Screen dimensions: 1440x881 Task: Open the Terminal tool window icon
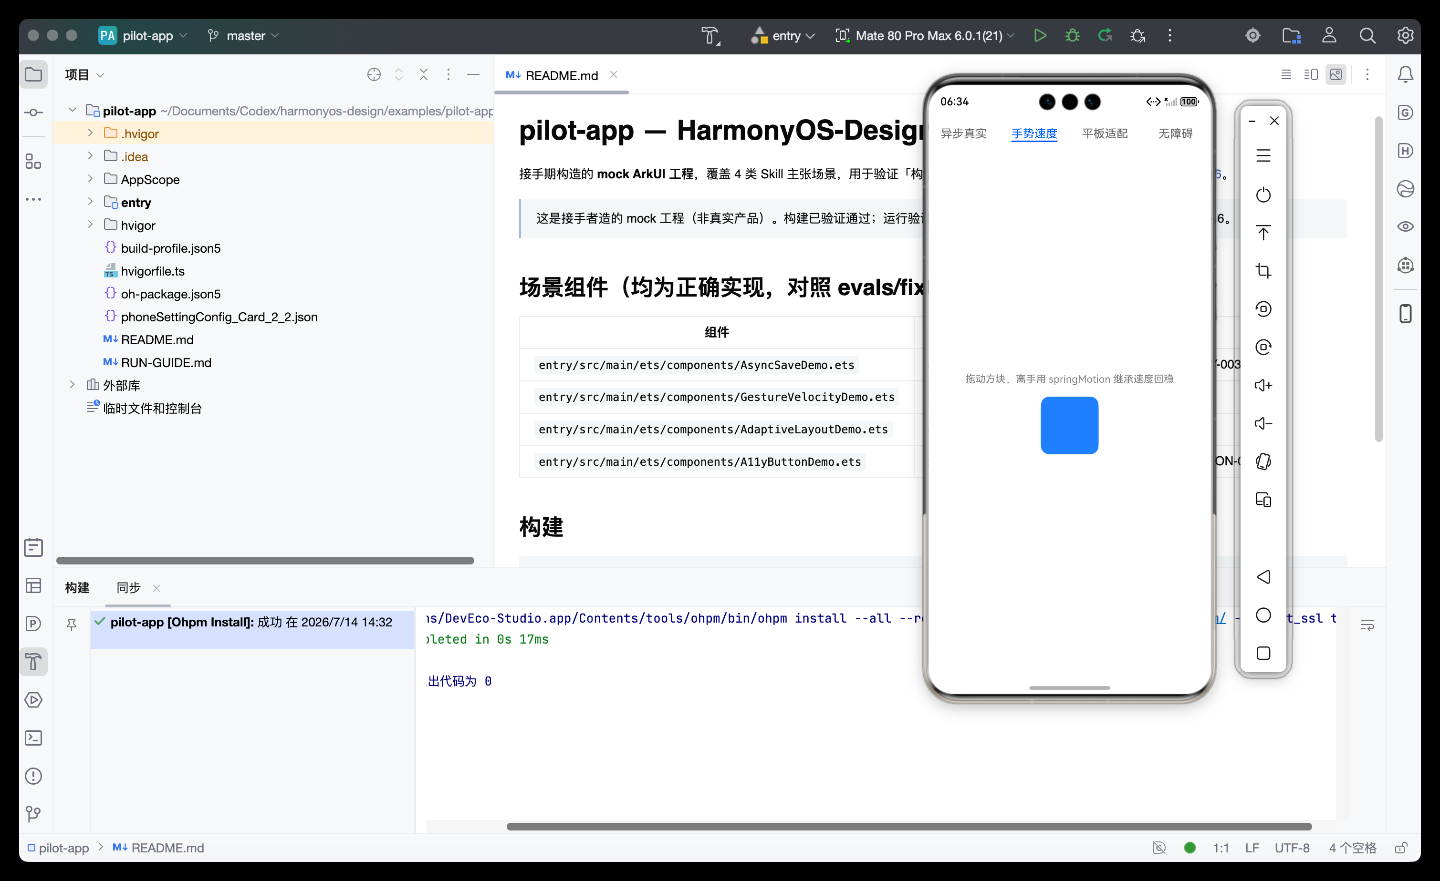coord(33,738)
